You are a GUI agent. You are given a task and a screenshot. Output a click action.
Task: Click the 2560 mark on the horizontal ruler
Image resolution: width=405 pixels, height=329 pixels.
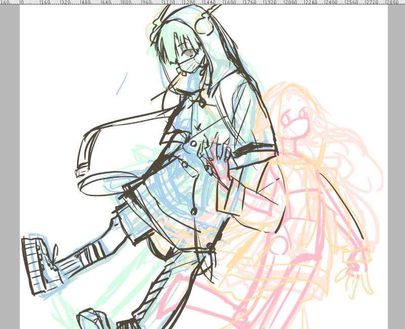pyautogui.click(x=352, y=2)
